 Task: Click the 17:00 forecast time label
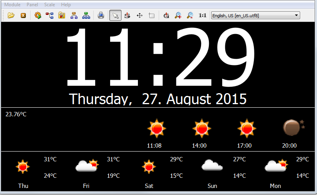[x=245, y=146]
